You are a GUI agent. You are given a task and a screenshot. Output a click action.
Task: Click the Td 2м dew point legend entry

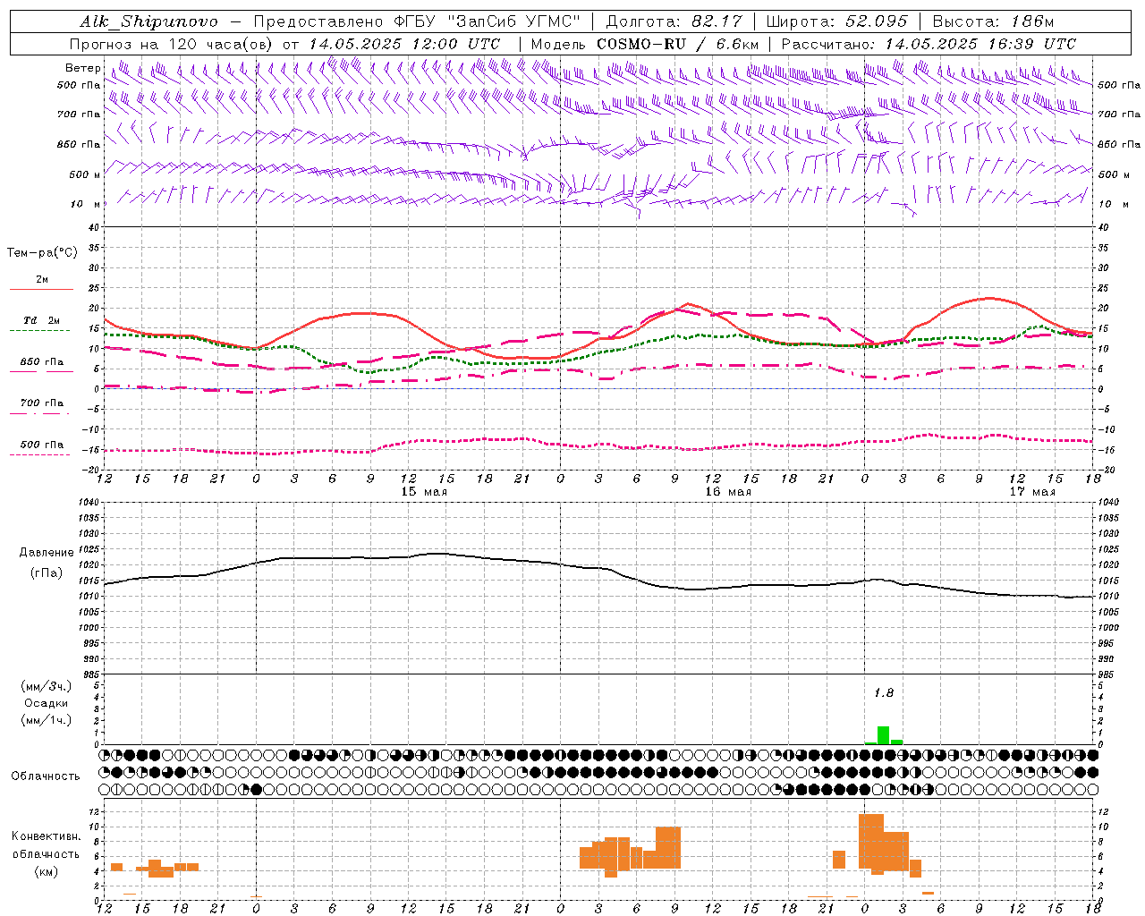42,320
